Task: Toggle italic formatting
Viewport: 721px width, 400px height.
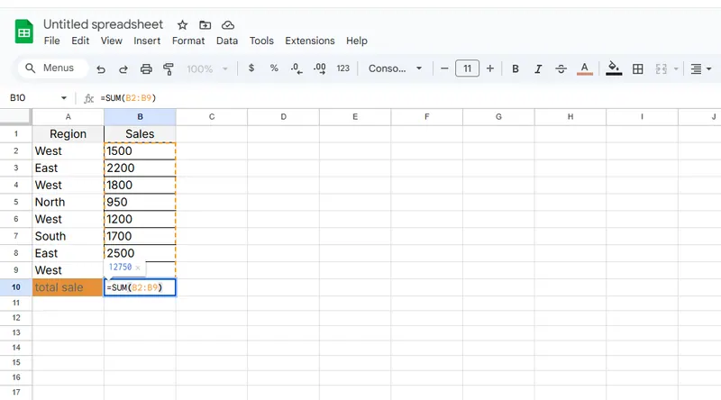Action: click(x=538, y=68)
